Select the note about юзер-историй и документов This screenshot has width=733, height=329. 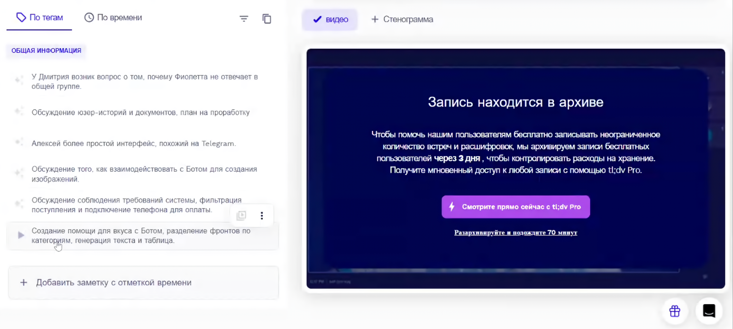[140, 112]
